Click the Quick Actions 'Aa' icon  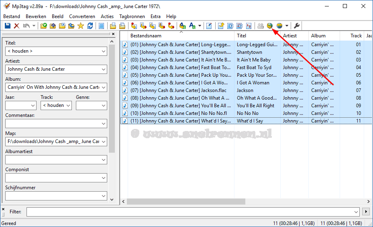pyautogui.click(x=192, y=26)
